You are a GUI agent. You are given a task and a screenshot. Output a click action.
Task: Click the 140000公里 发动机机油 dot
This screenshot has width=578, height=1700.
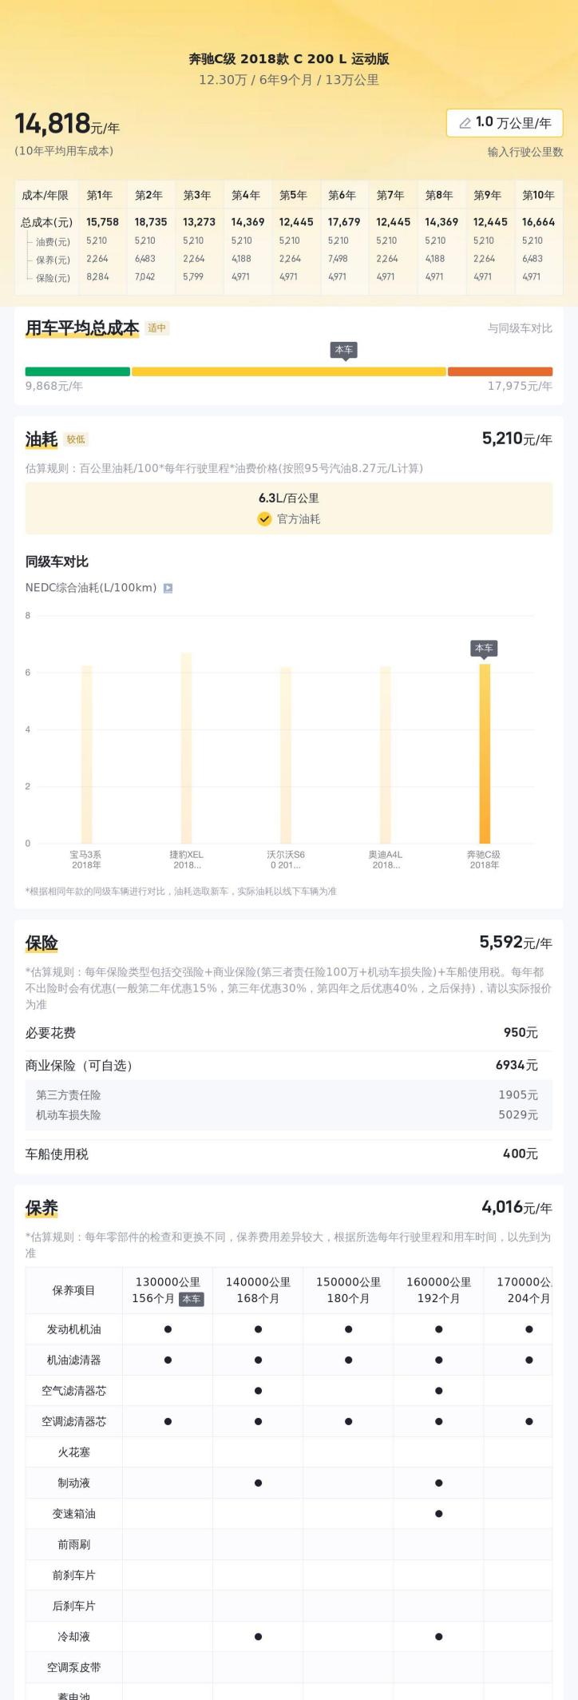coord(258,1329)
